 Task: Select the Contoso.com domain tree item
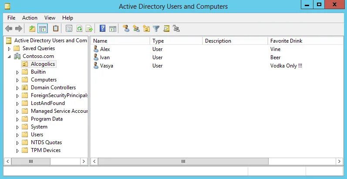pyautogui.click(x=38, y=56)
